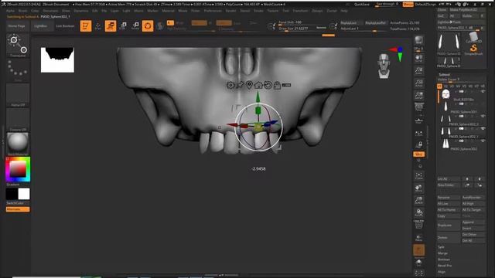Viewport: 495px width, 278px height.
Task: Click the gizmo Customize gear icon
Action: click(230, 85)
